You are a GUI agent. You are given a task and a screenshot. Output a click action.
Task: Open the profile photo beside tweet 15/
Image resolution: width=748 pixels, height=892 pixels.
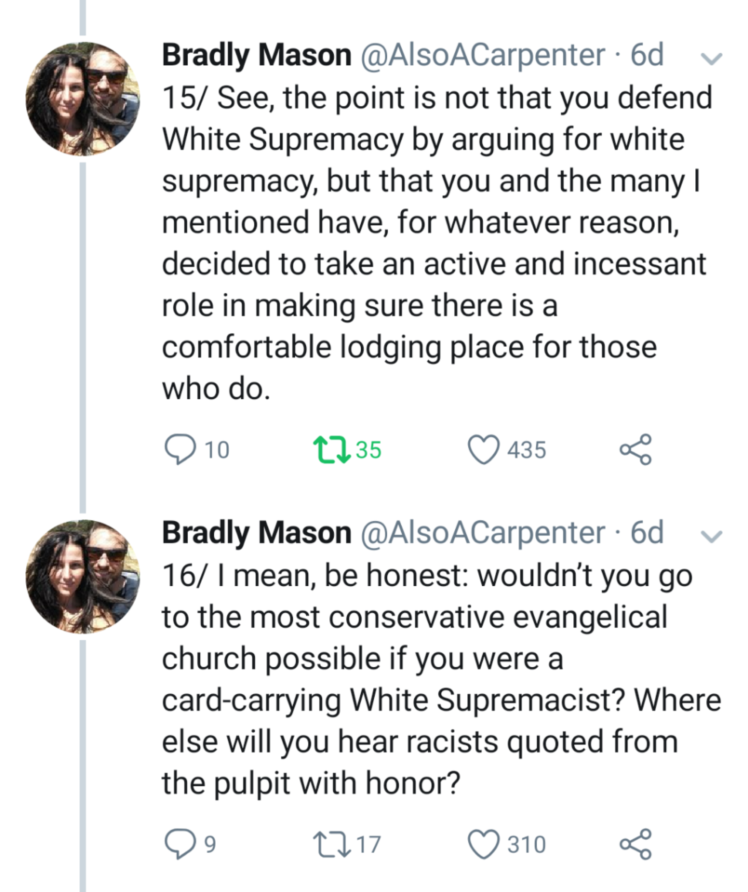pyautogui.click(x=83, y=99)
